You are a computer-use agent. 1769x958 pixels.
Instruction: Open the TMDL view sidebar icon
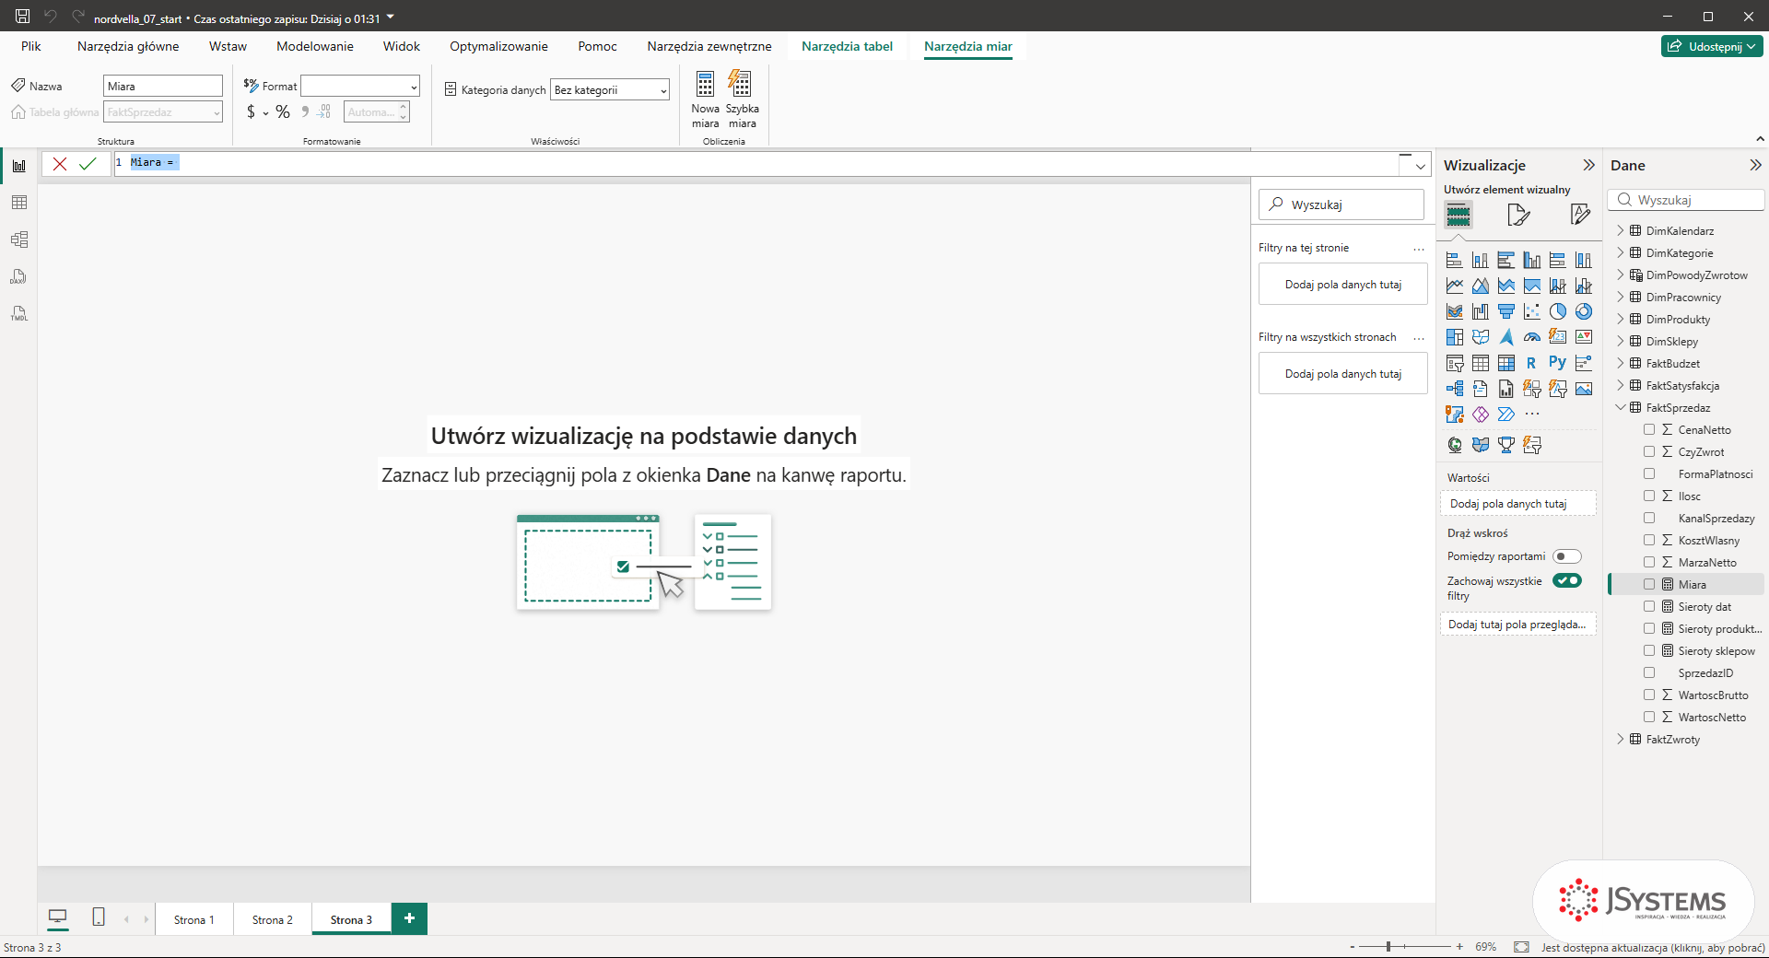tap(18, 313)
